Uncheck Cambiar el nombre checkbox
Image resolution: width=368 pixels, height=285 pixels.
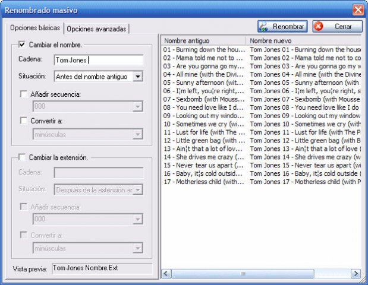pyautogui.click(x=22, y=44)
